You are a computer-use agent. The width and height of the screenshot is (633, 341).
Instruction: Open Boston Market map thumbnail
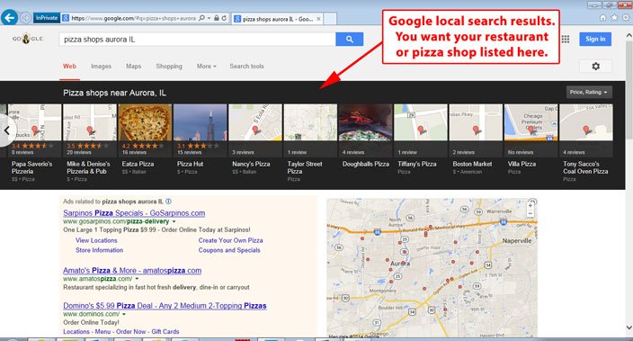(476, 123)
